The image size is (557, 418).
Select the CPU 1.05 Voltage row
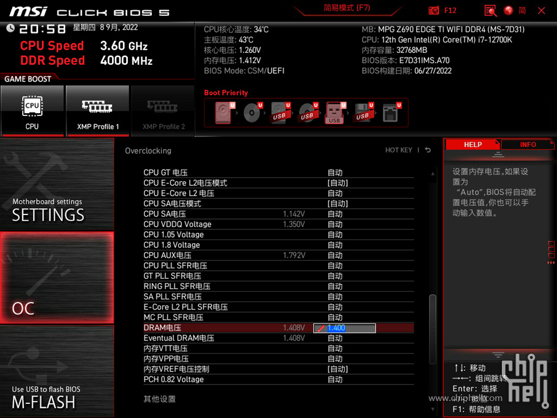(x=278, y=234)
